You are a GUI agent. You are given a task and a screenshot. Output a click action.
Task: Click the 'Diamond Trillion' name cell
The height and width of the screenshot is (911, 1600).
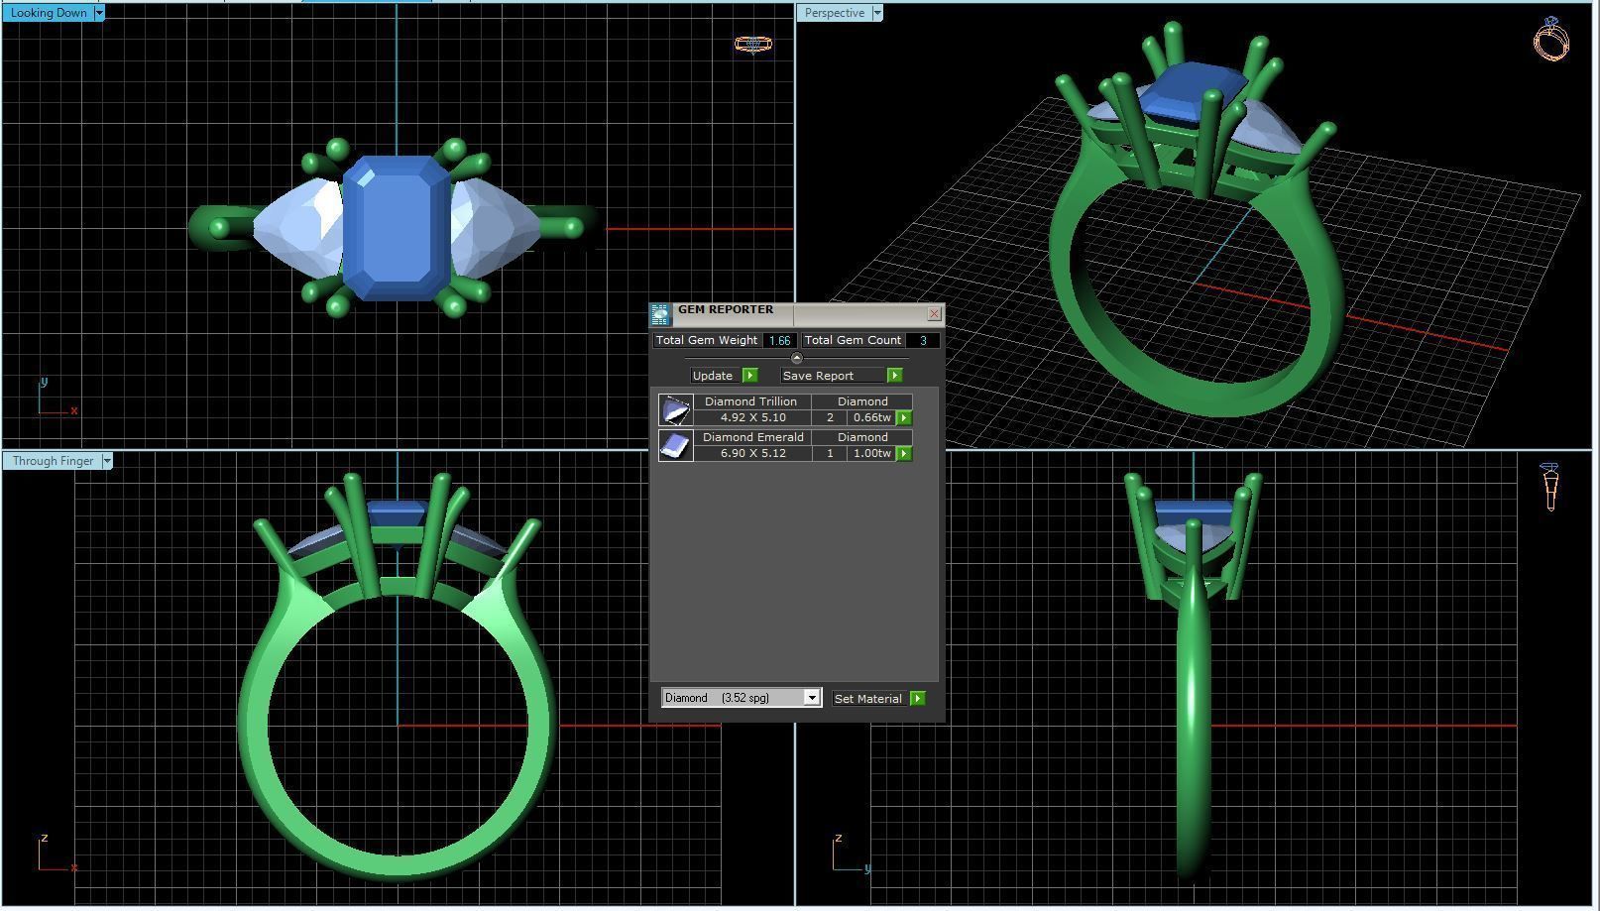click(x=751, y=401)
